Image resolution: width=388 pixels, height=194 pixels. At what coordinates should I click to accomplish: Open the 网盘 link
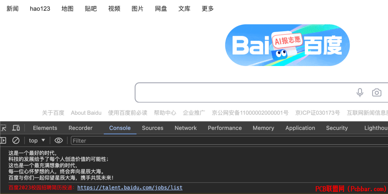(161, 9)
